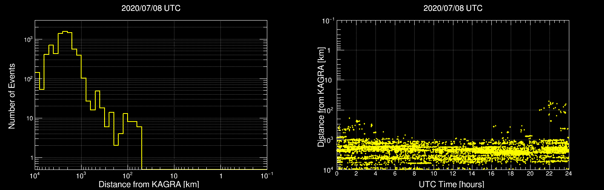This screenshot has height=190, width=604.
Task: Click the histogram plot title 2020/07/08 UTC
Action: pyautogui.click(x=151, y=8)
